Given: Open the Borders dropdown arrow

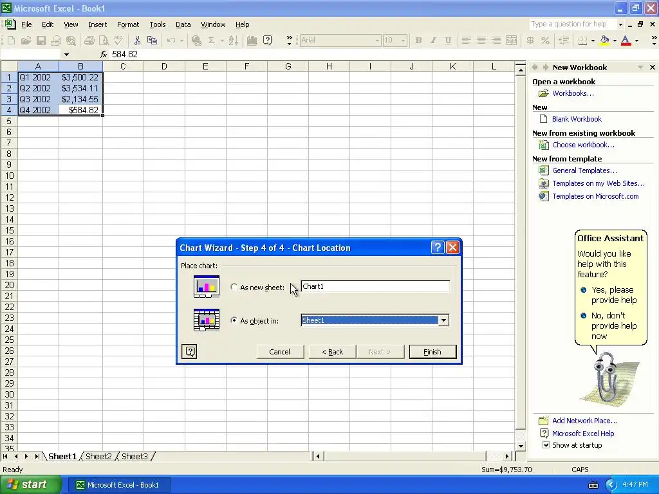Looking at the screenshot, I should pyautogui.click(x=593, y=41).
